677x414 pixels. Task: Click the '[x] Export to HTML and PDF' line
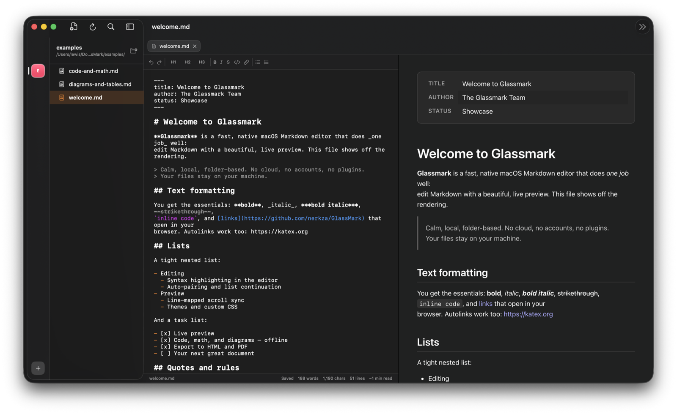201,347
